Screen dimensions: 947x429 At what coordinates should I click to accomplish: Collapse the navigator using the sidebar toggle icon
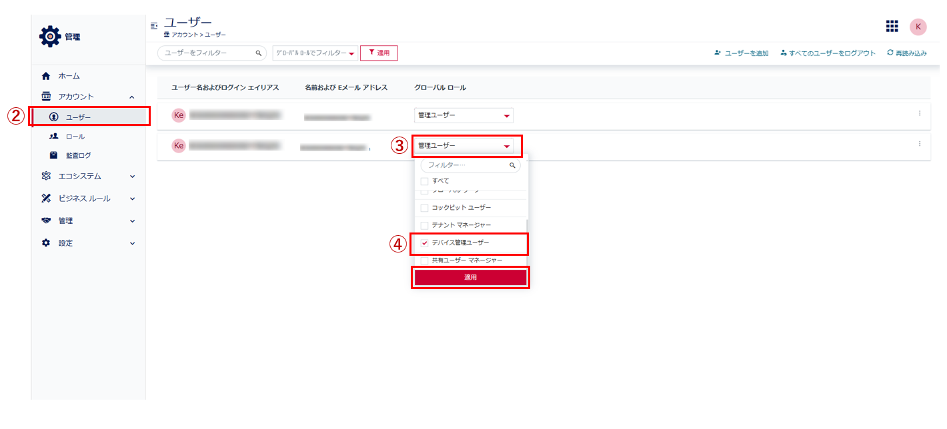pos(154,26)
